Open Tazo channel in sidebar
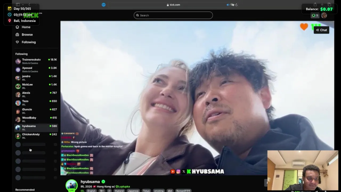The width and height of the screenshot is (341, 192). click(x=36, y=103)
